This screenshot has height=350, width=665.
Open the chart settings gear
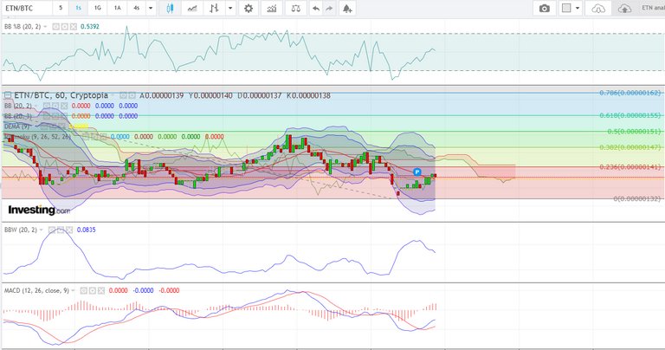point(249,8)
